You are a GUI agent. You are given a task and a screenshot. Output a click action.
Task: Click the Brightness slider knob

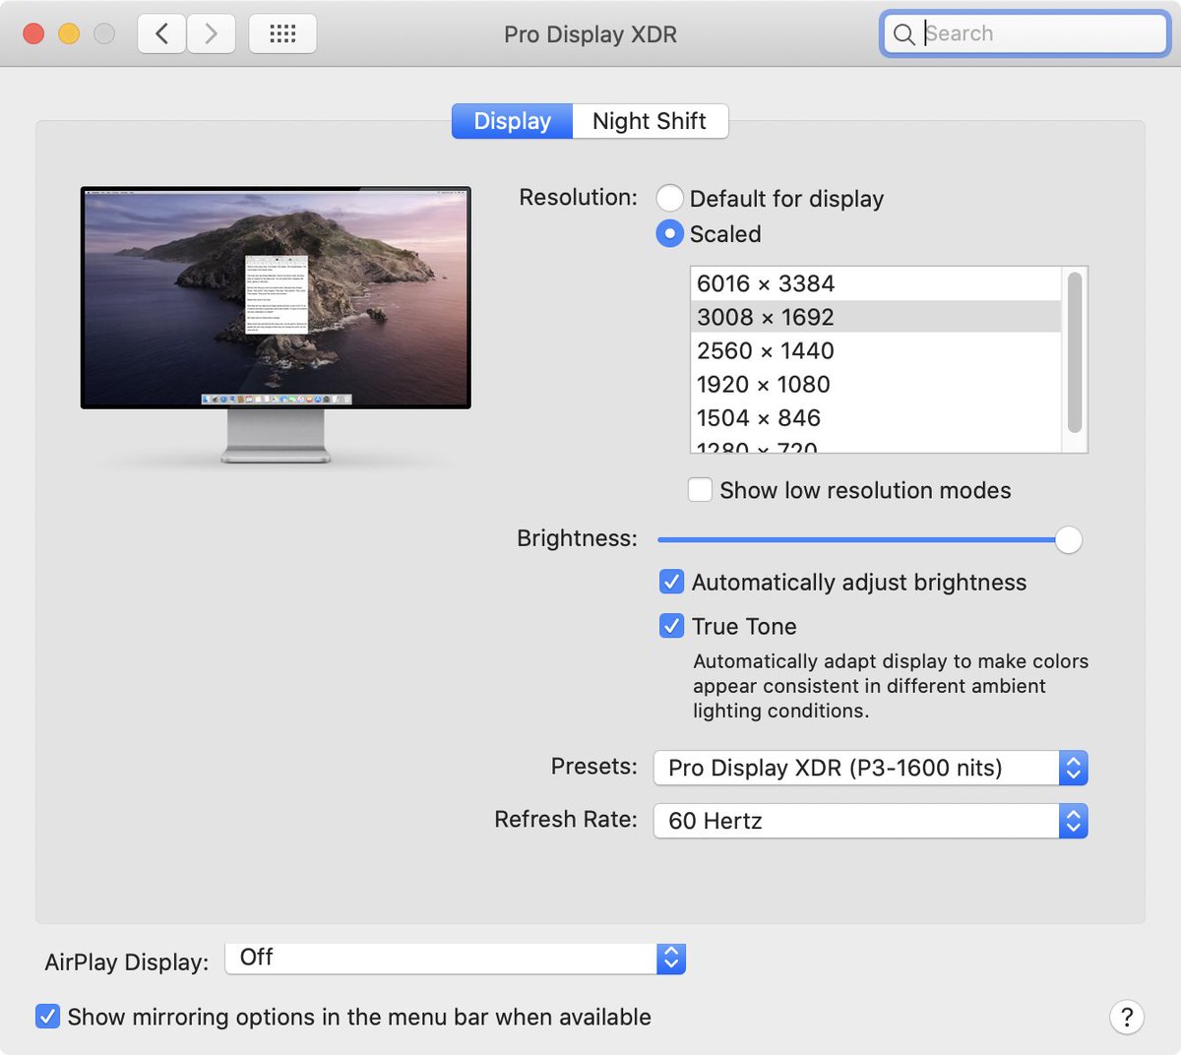coord(1068,539)
